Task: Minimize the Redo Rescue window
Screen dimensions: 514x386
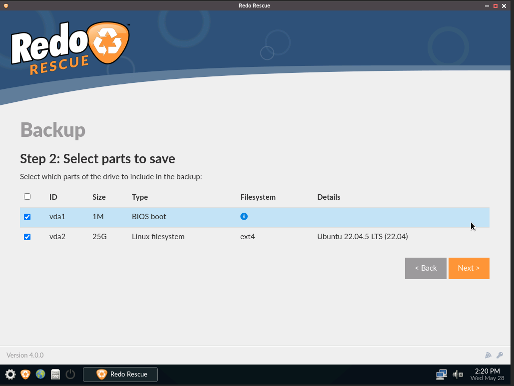Action: click(x=487, y=6)
